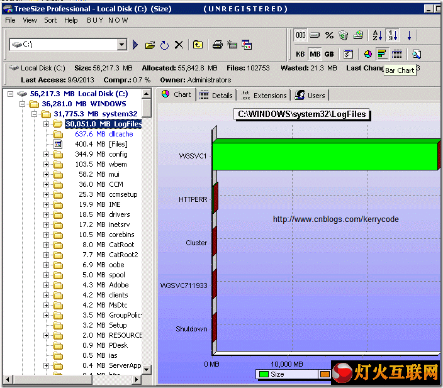Click inside the C:\ path field
The height and width of the screenshot is (388, 443).
pyautogui.click(x=64, y=45)
